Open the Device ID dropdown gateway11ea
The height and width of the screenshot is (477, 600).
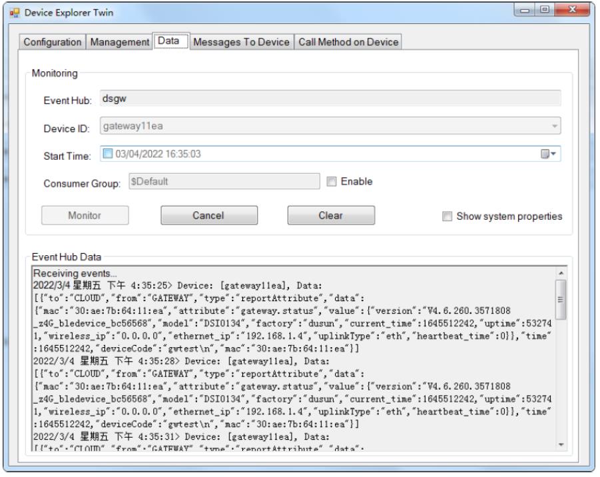pyautogui.click(x=330, y=126)
